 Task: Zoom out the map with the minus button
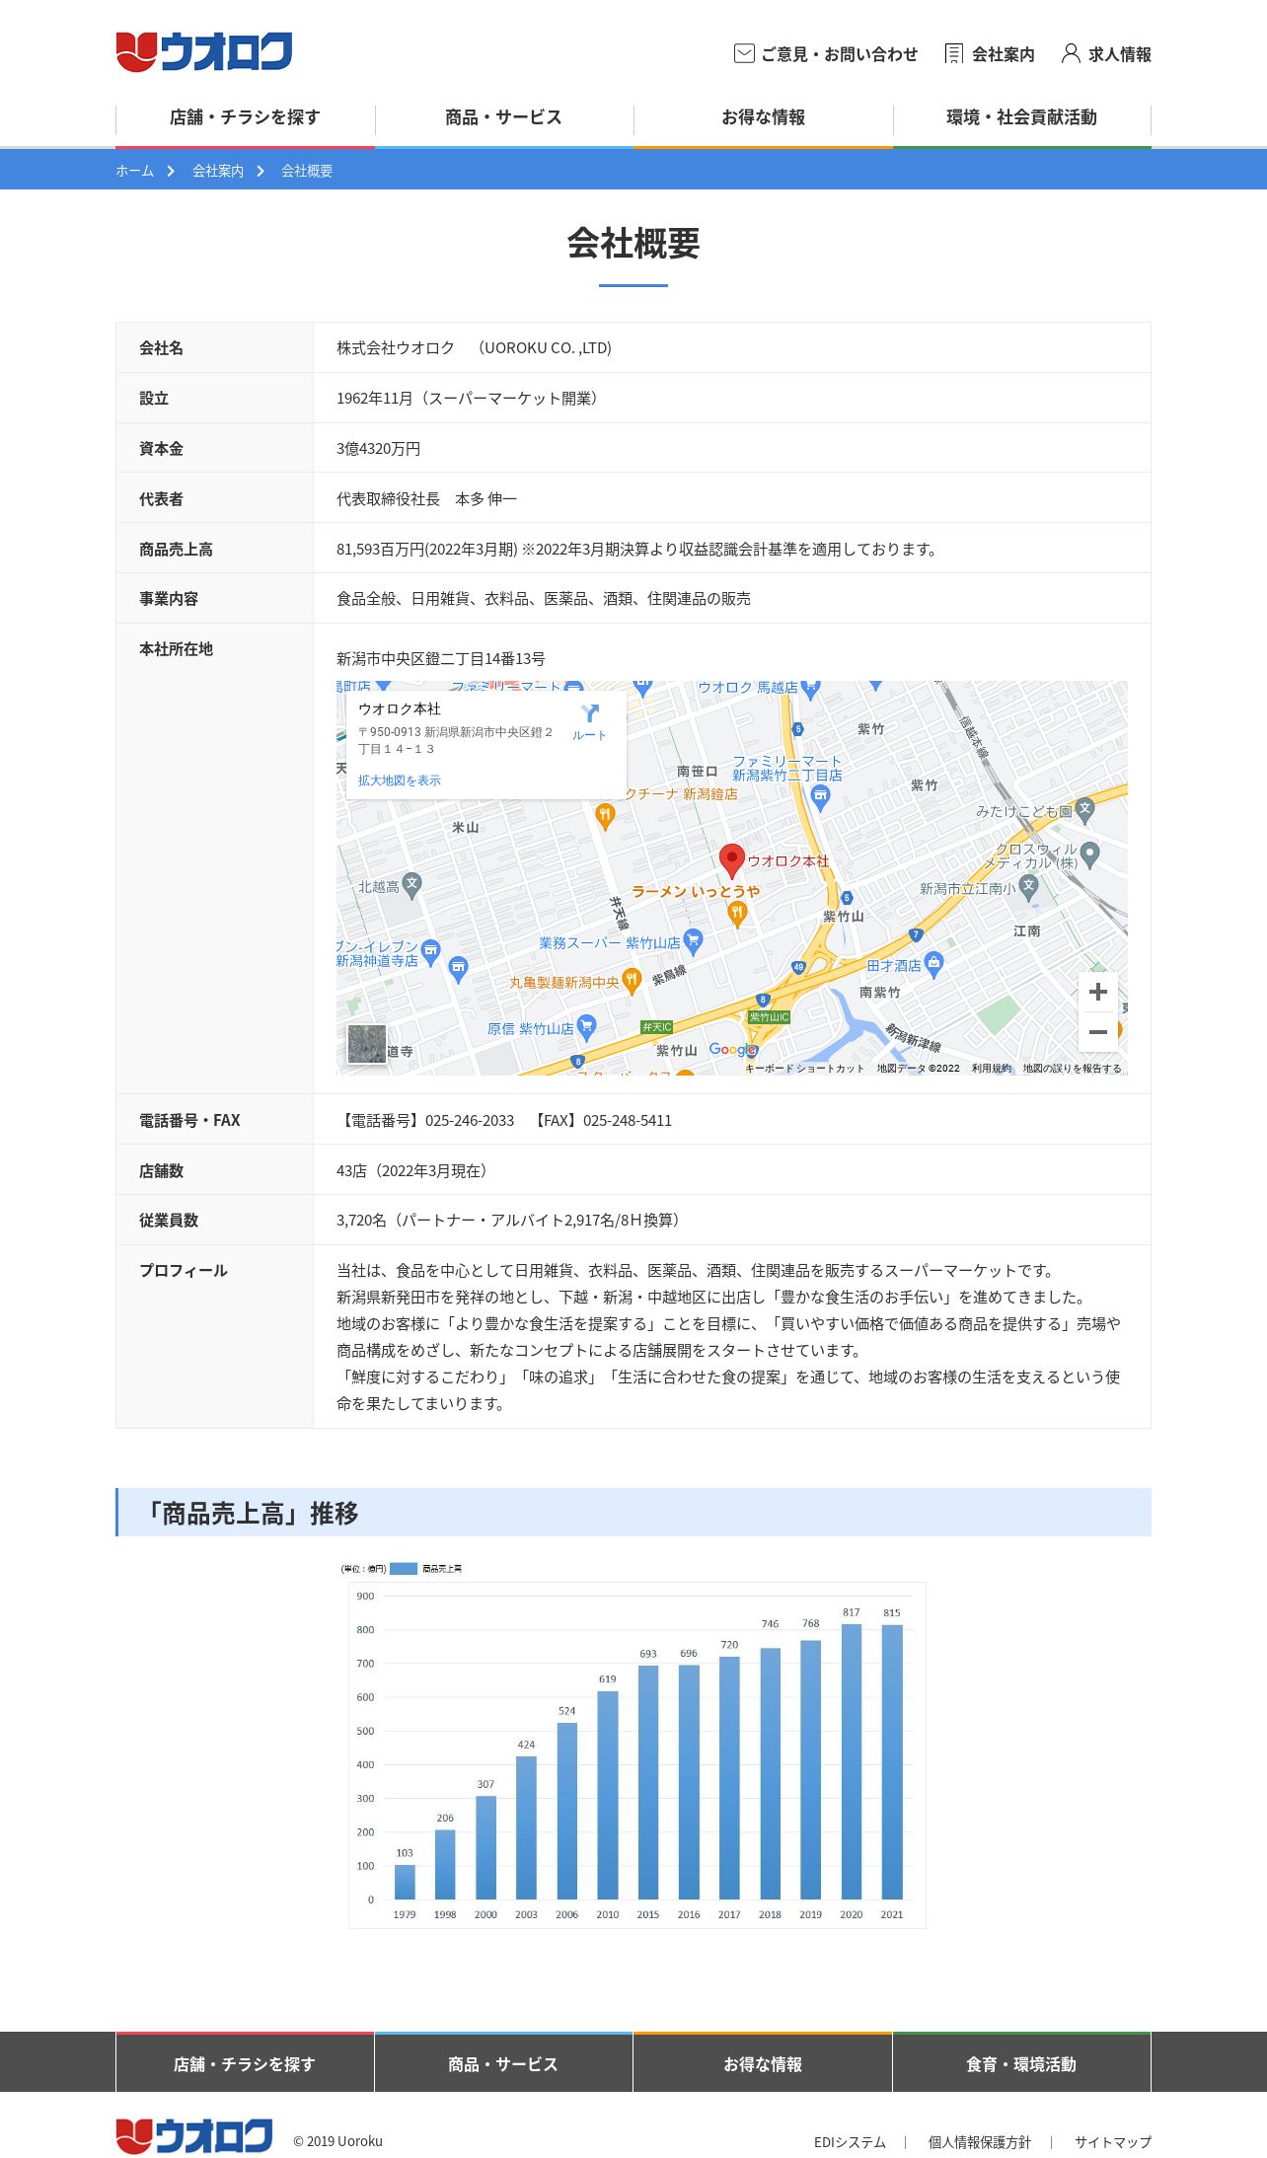[x=1098, y=1032]
